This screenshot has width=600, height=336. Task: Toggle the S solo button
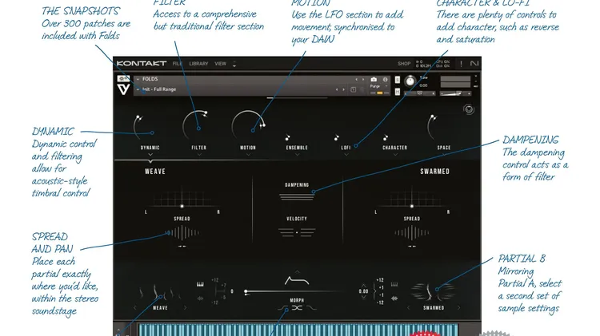(x=397, y=80)
